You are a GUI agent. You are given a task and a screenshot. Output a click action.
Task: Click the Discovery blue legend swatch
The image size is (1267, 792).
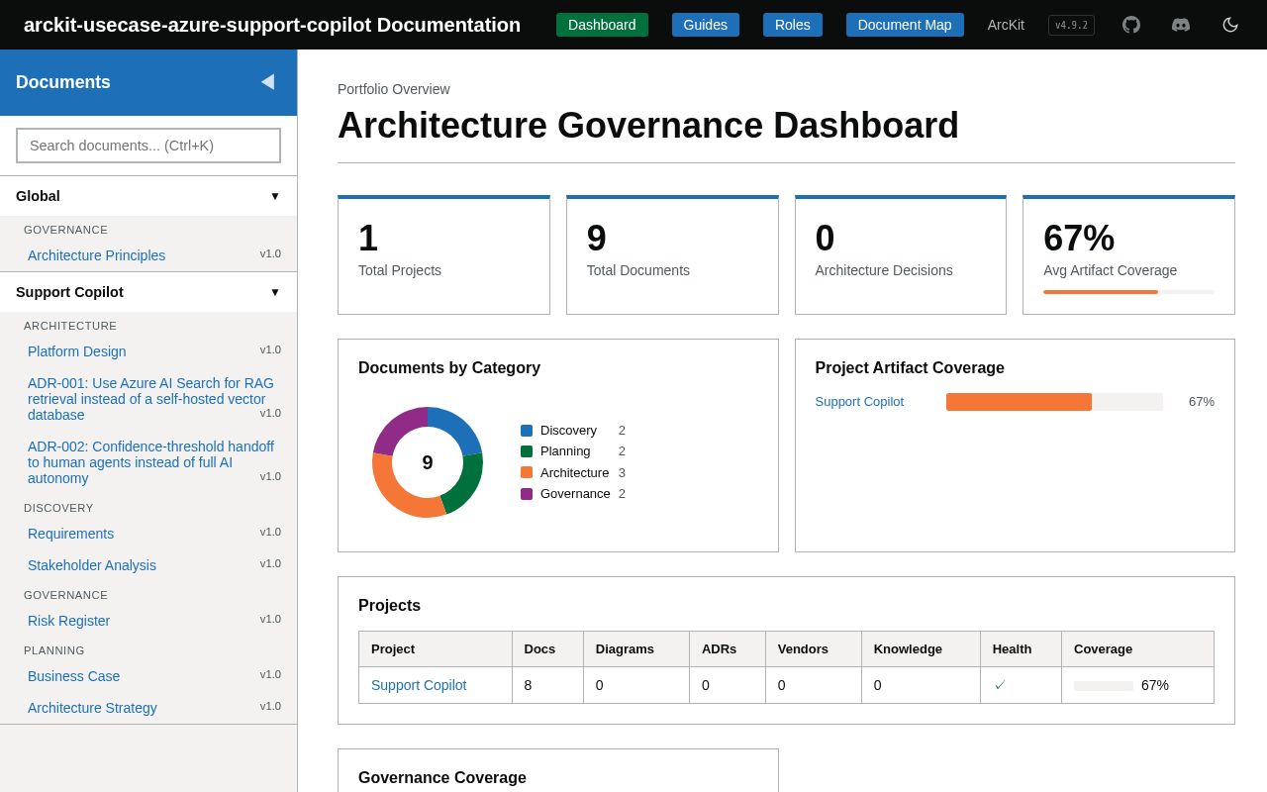(527, 431)
